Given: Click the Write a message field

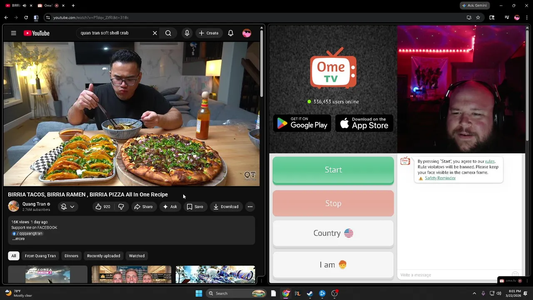Looking at the screenshot, I should click(x=454, y=275).
